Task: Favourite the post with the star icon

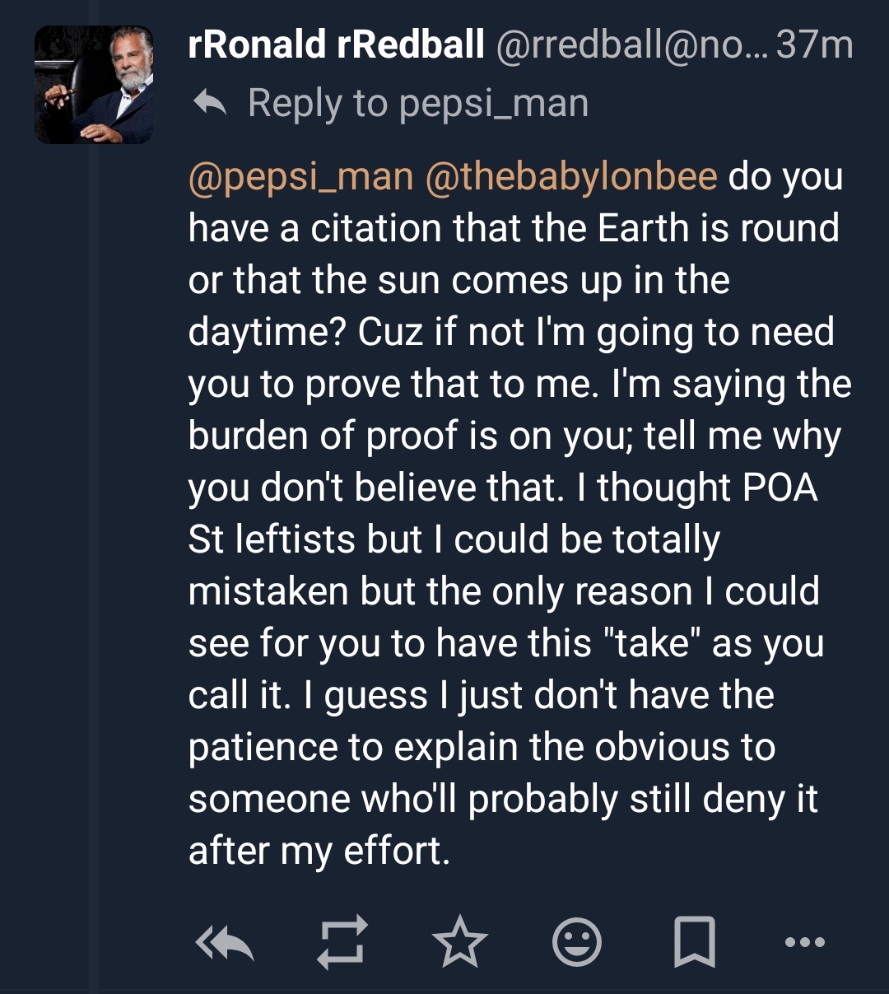Action: coord(460,942)
